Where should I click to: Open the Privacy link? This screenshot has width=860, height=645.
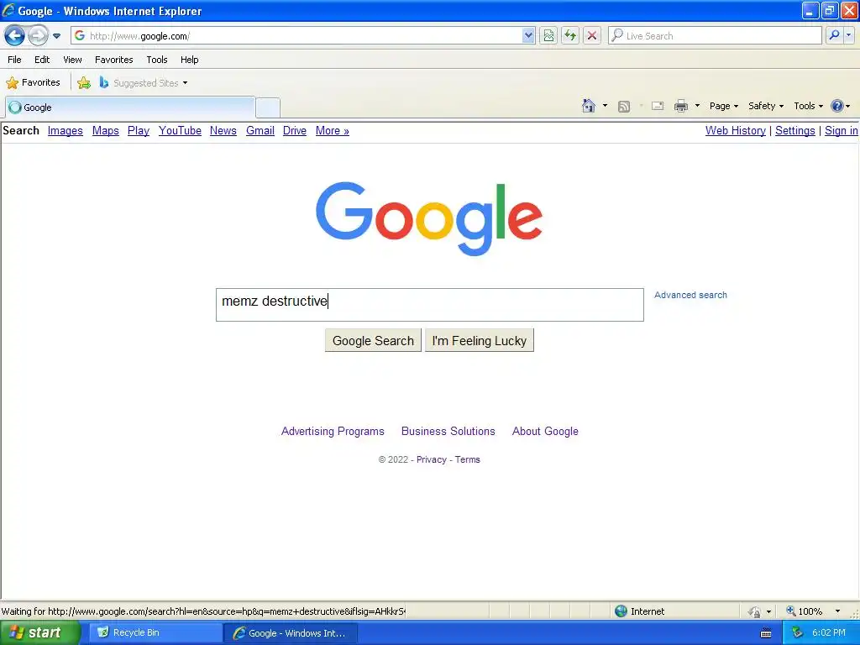[x=432, y=459]
